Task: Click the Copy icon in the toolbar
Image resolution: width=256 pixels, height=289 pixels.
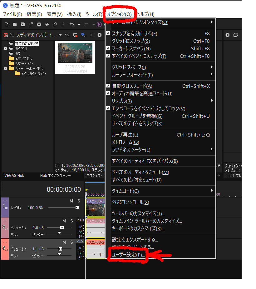Action: [x=55, y=24]
